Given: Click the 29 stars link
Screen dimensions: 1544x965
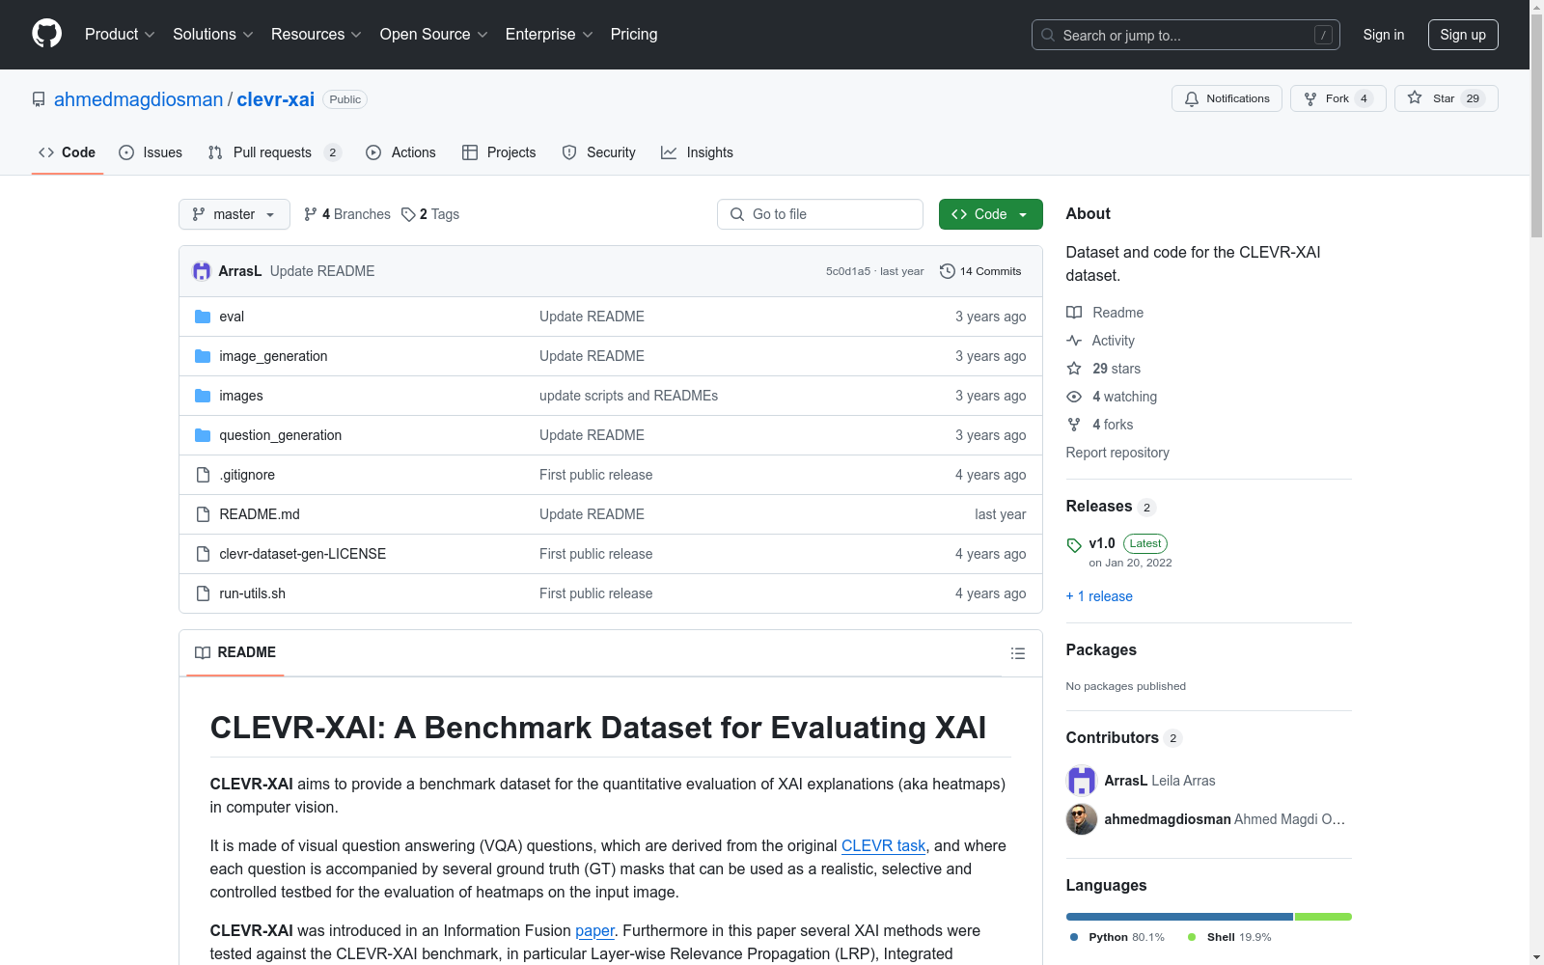Looking at the screenshot, I should click(1117, 369).
